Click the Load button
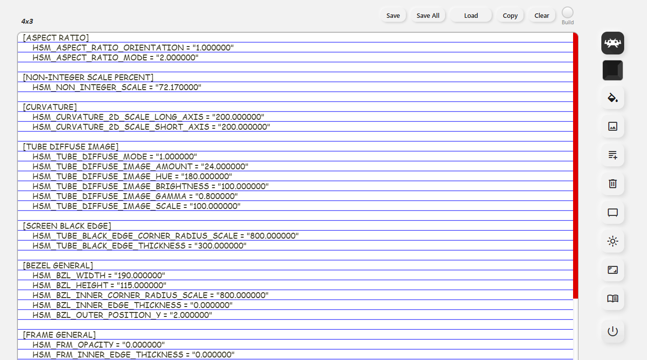This screenshot has width=647, height=360. tap(470, 15)
